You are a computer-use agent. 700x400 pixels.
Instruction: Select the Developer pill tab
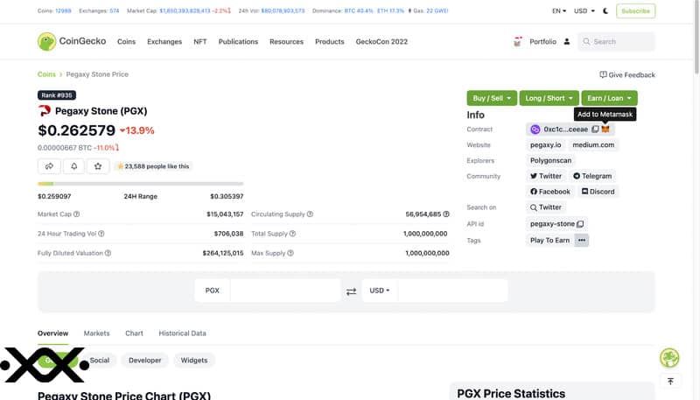[144, 361]
